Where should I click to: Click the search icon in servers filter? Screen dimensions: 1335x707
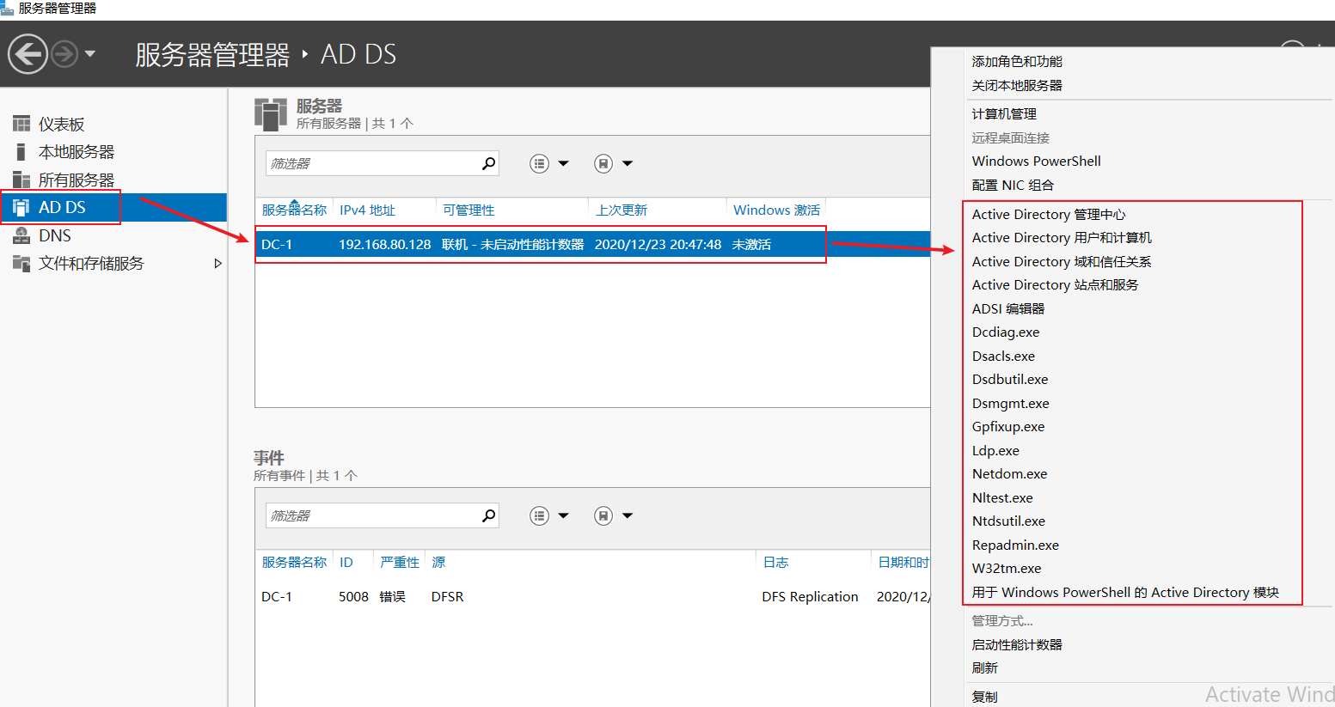(x=488, y=163)
